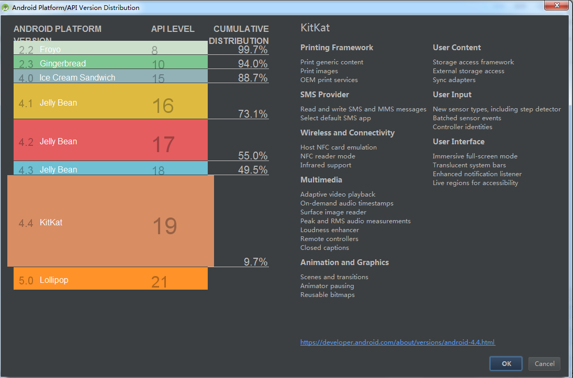Click API level 21 number
The height and width of the screenshot is (378, 573).
tap(159, 282)
